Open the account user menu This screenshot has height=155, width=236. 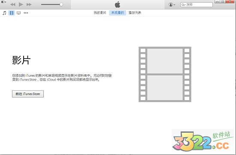point(172,5)
